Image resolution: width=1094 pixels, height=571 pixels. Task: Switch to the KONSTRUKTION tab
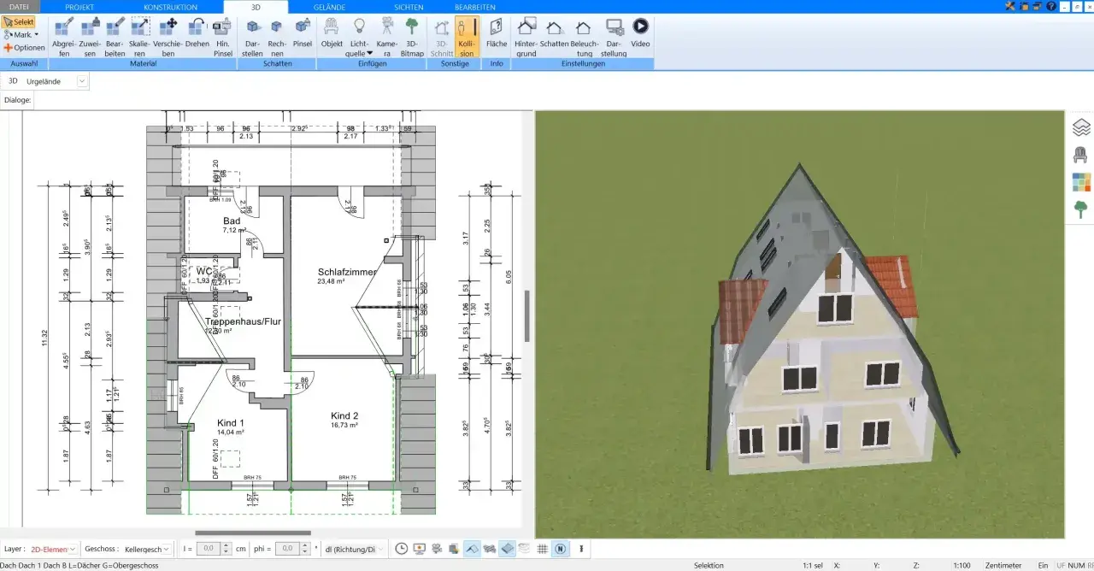(170, 7)
